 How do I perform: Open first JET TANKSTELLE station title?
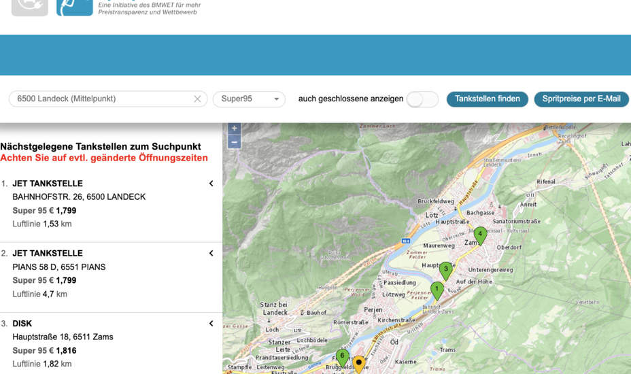pyautogui.click(x=48, y=184)
